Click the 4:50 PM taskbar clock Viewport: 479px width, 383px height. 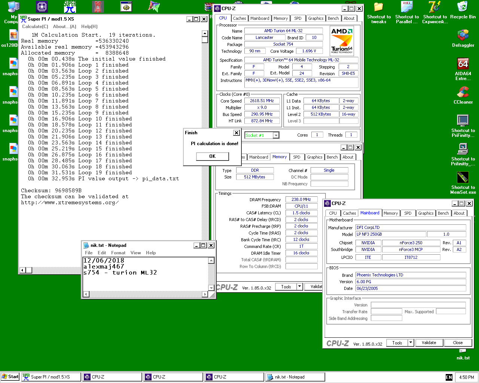pos(466,377)
